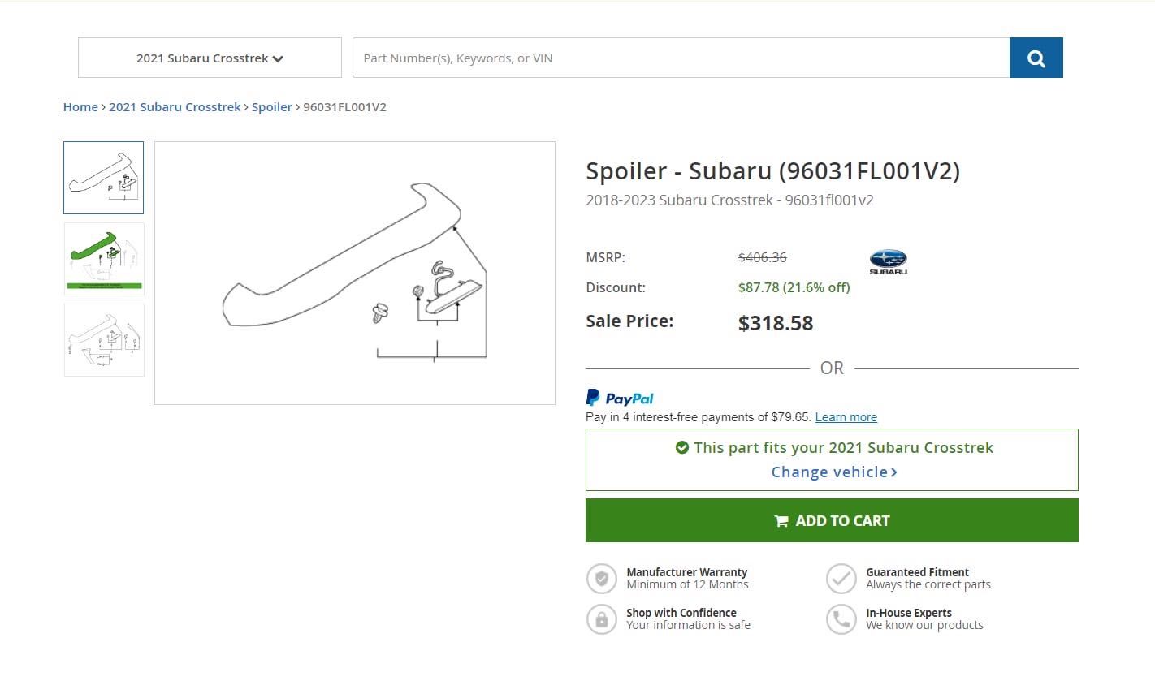Screen dimensions: 1155x681
Task: Open the 2021 Subaru Crosstrek vehicle dropdown
Action: click(x=210, y=58)
